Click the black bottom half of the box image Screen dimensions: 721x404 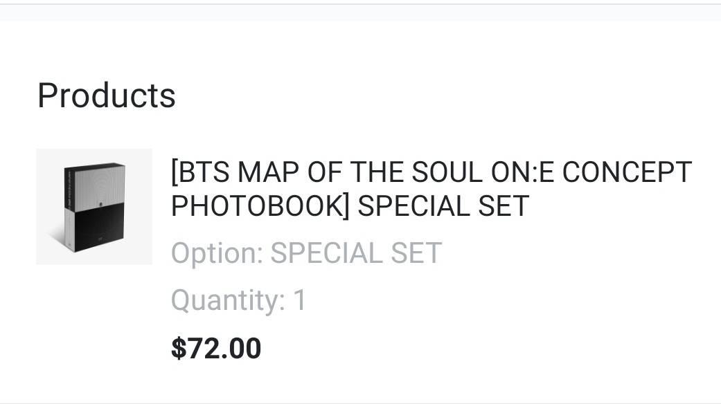point(98,228)
